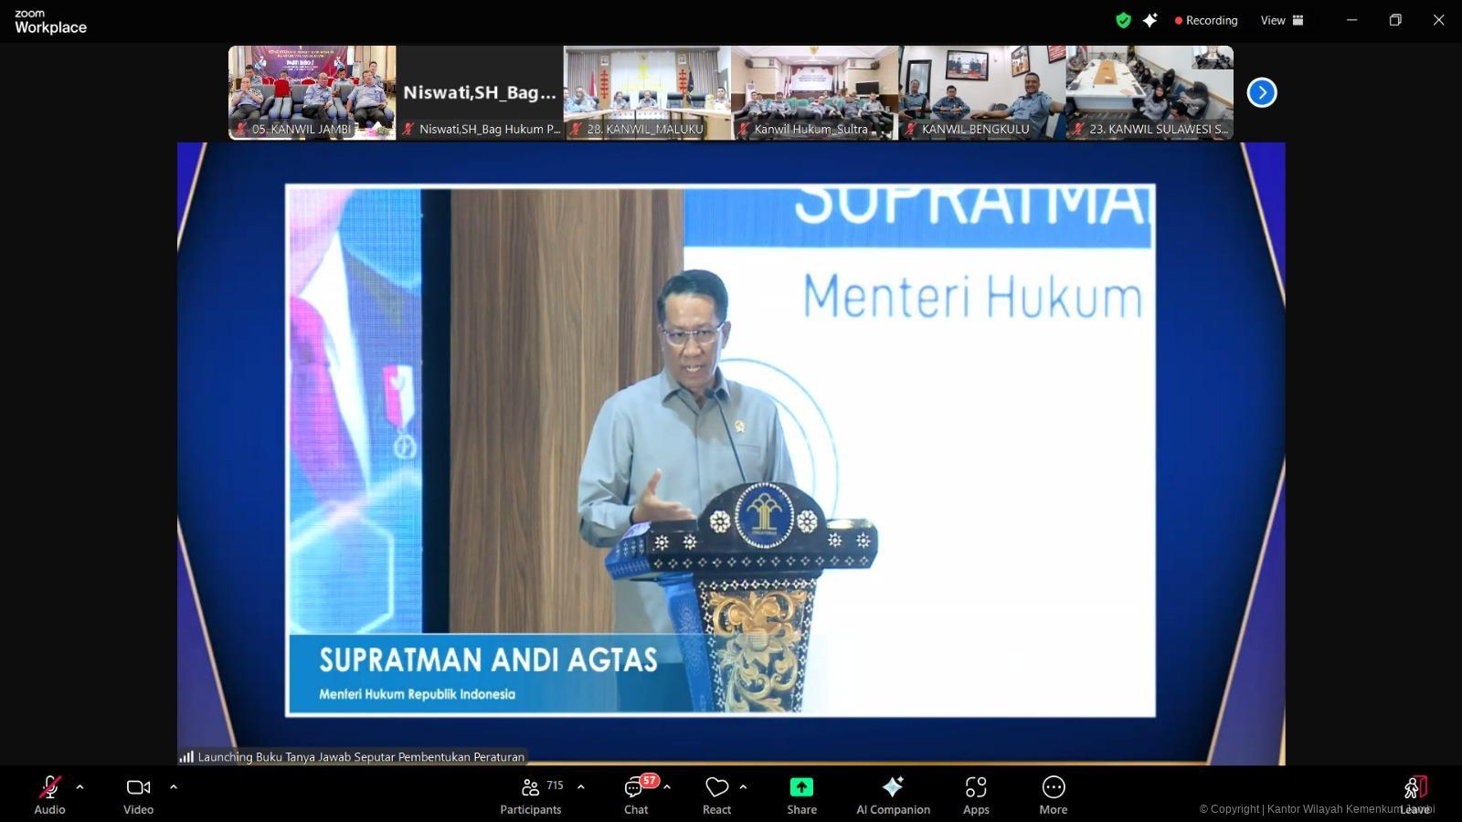
Task: Click the Recording indicator
Action: (1206, 20)
